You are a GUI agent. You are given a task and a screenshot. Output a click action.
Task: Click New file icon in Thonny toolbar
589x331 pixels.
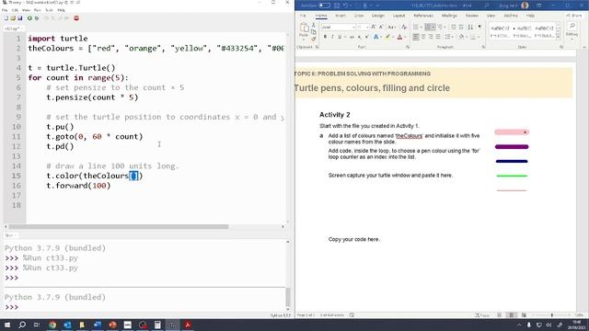(x=6, y=18)
